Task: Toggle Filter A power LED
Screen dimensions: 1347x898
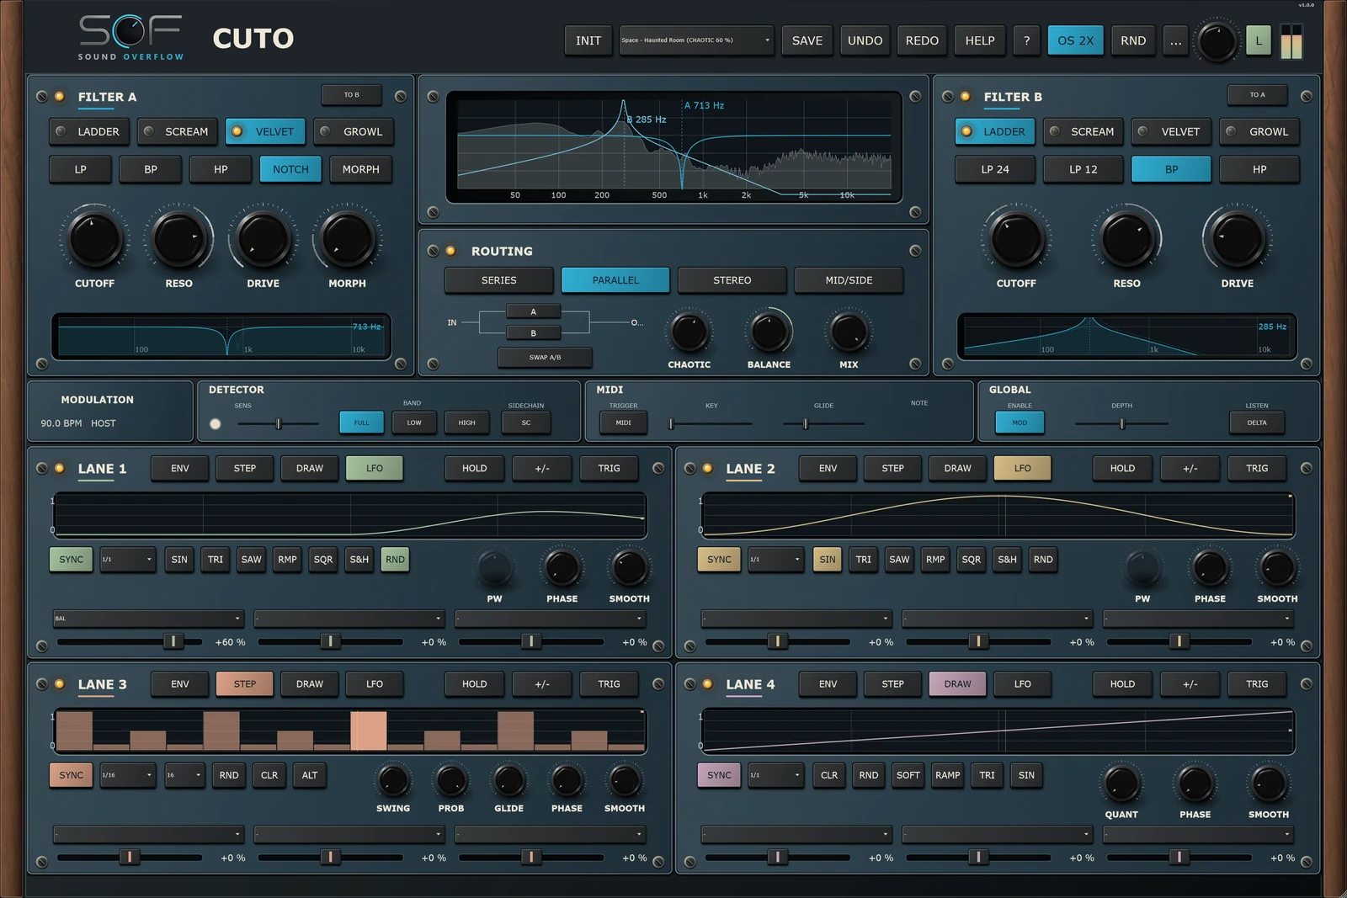Action: coord(60,97)
